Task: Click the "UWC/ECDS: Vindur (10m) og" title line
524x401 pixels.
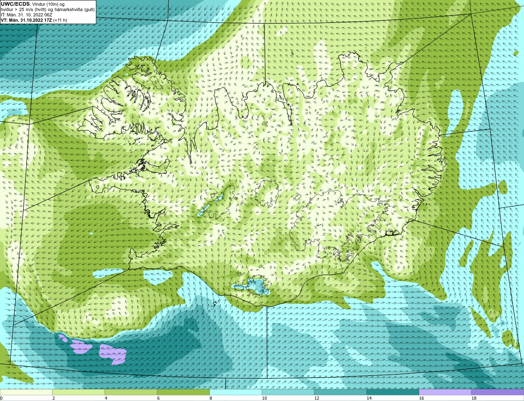Action: 33,4
